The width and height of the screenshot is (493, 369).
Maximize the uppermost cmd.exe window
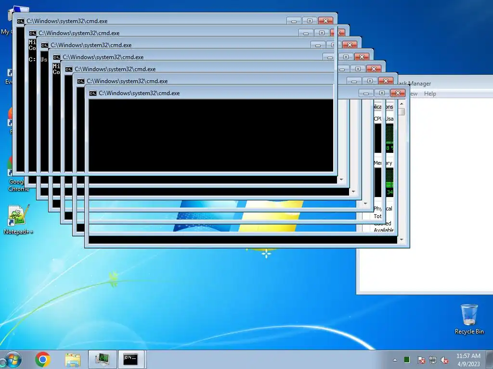pos(310,21)
